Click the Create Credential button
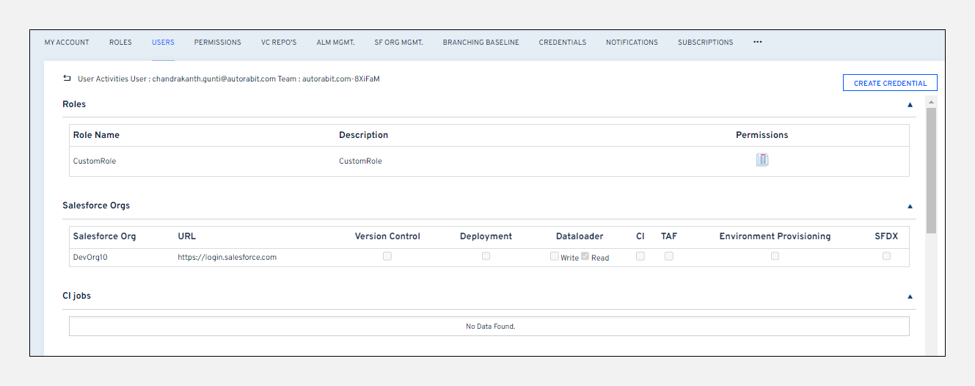Image resolution: width=975 pixels, height=386 pixels. pyautogui.click(x=890, y=83)
